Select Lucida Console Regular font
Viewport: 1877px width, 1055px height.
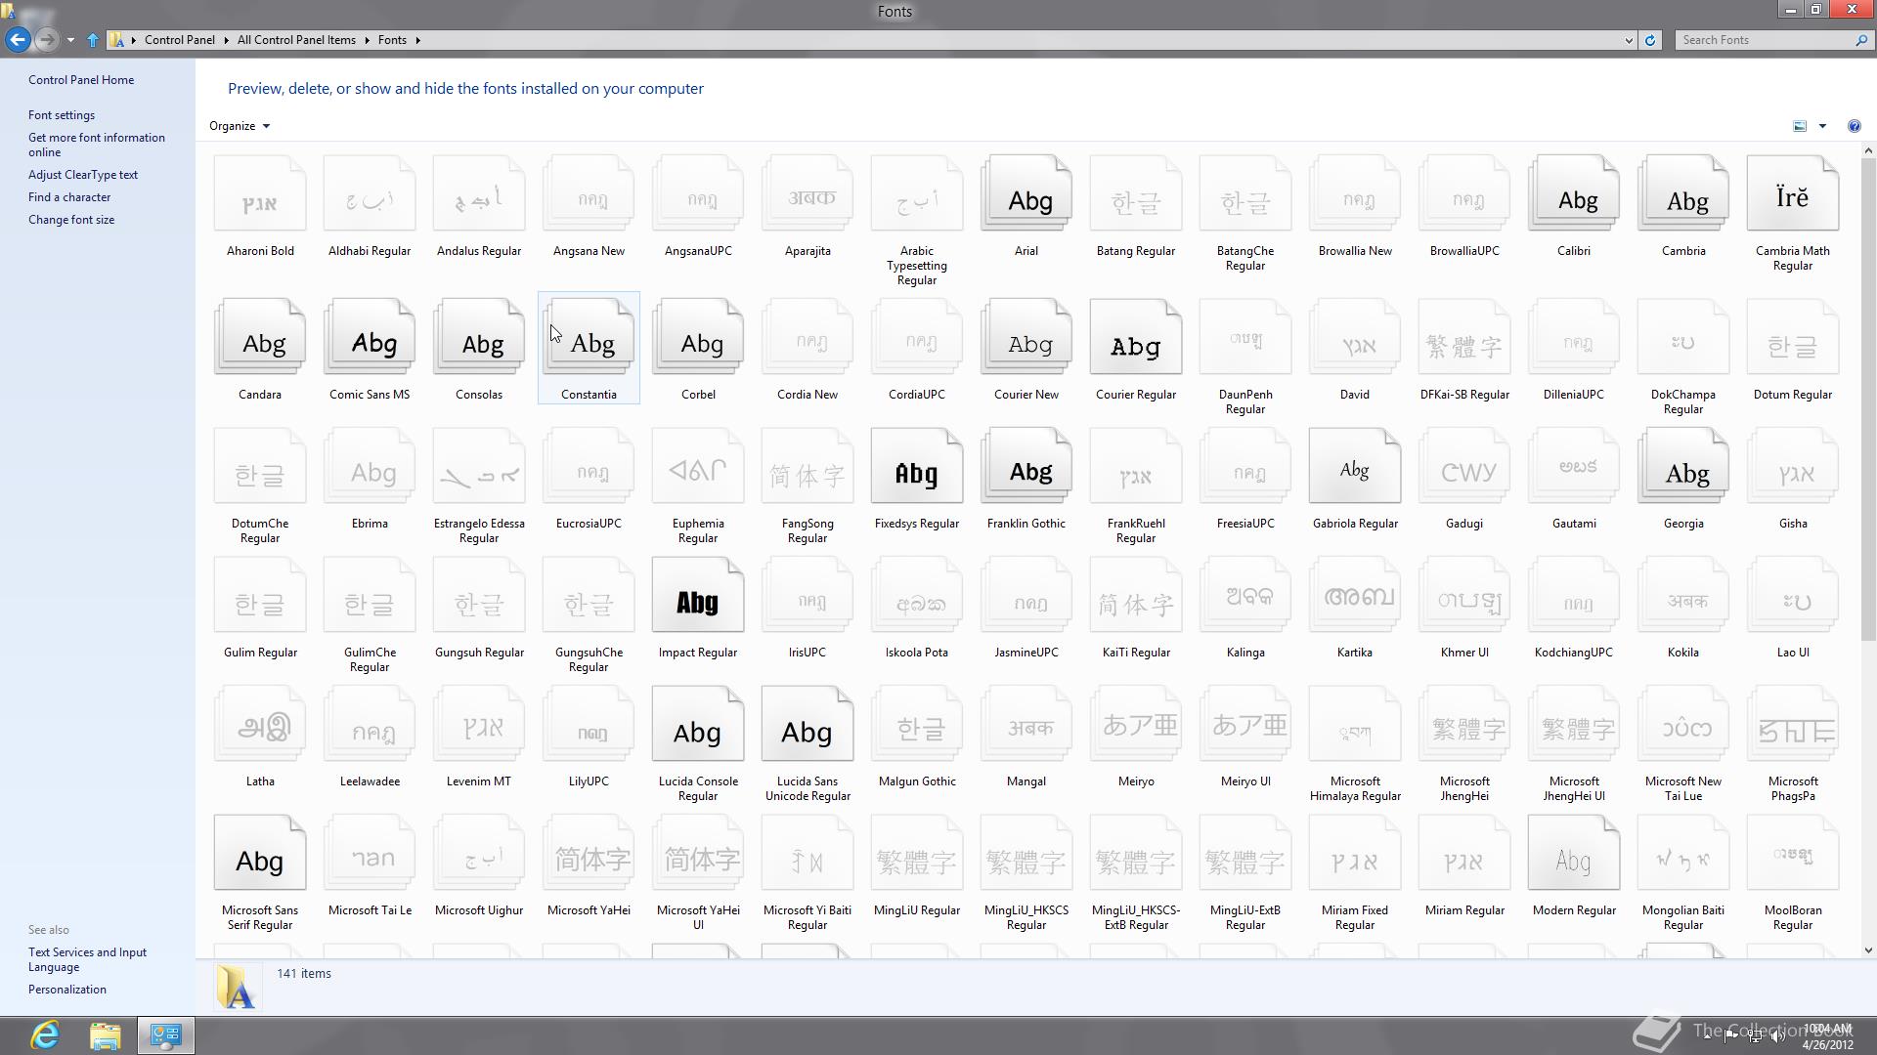(698, 724)
